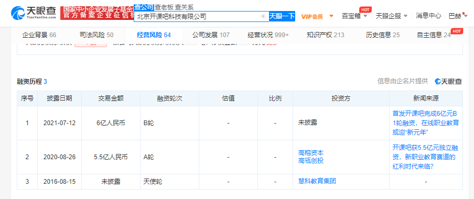
Task: Select the 经营风险 64 tab
Action: pos(154,35)
